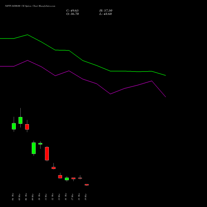The image size is (207, 207).
Task: Click the '09 Mar' date axis label
Action: point(33,197)
